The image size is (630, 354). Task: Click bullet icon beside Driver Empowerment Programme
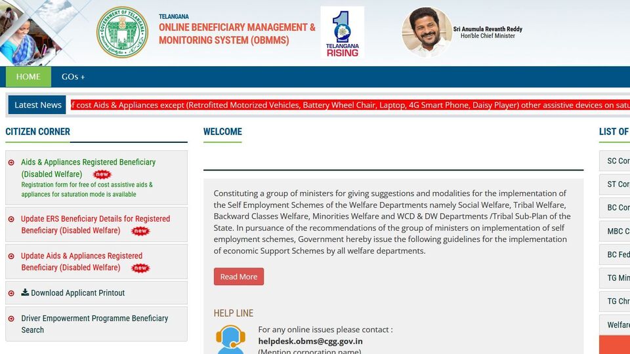11,319
